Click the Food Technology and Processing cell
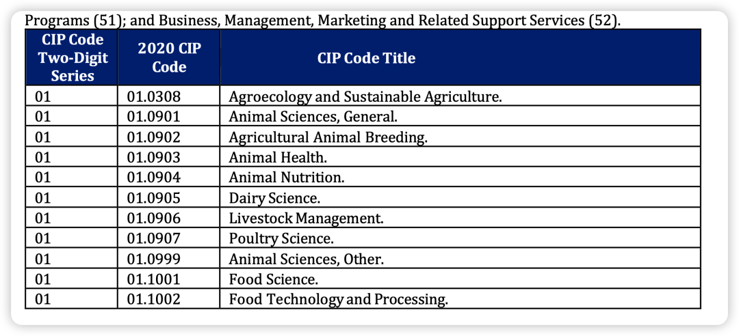739x336 pixels. pos(461,299)
